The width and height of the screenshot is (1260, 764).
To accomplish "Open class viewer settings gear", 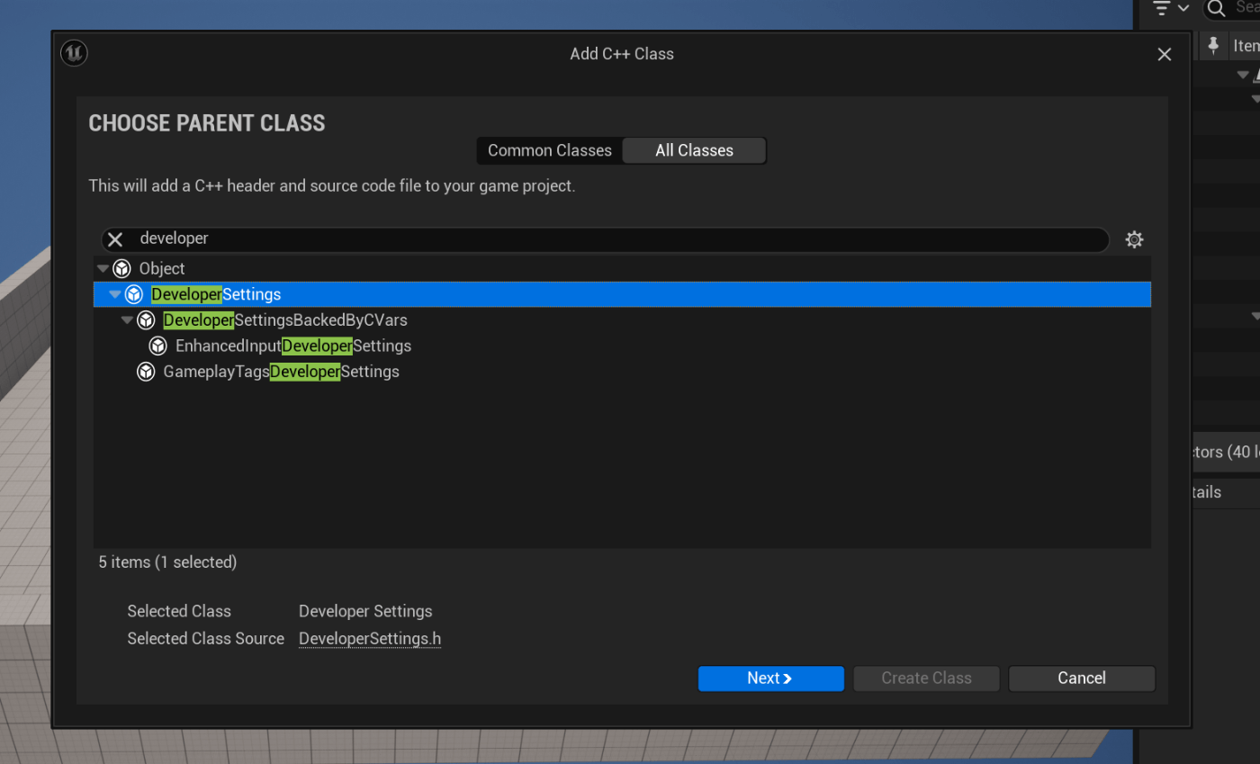I will (1134, 239).
